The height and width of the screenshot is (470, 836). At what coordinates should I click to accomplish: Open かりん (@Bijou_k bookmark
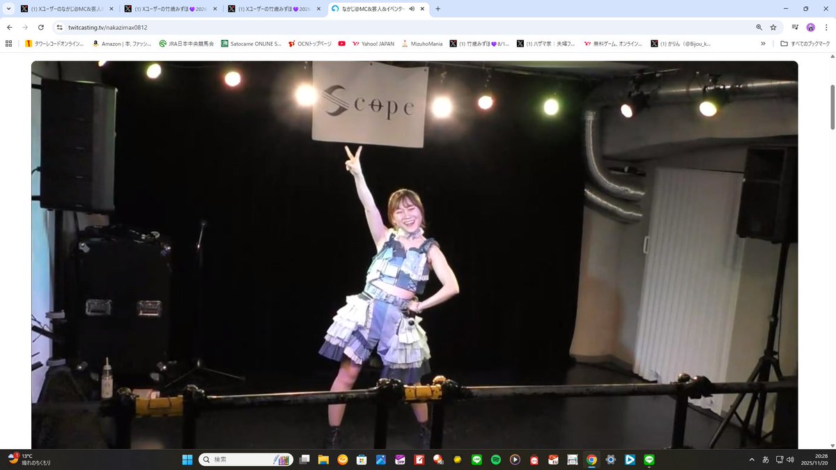[x=681, y=43]
